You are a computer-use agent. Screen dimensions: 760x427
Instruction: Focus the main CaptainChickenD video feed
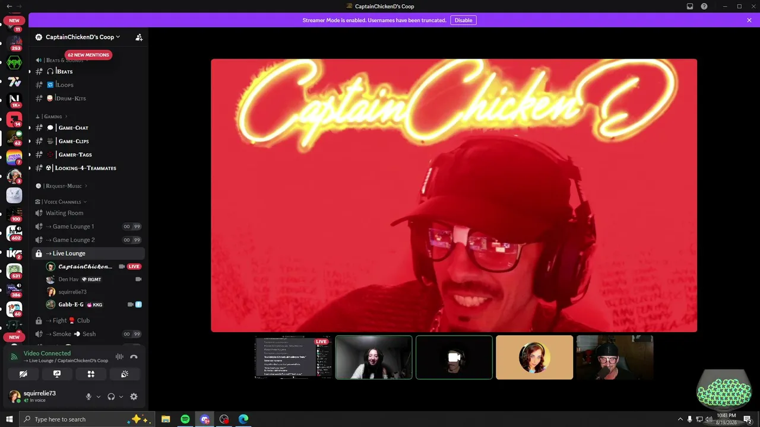coord(454,195)
